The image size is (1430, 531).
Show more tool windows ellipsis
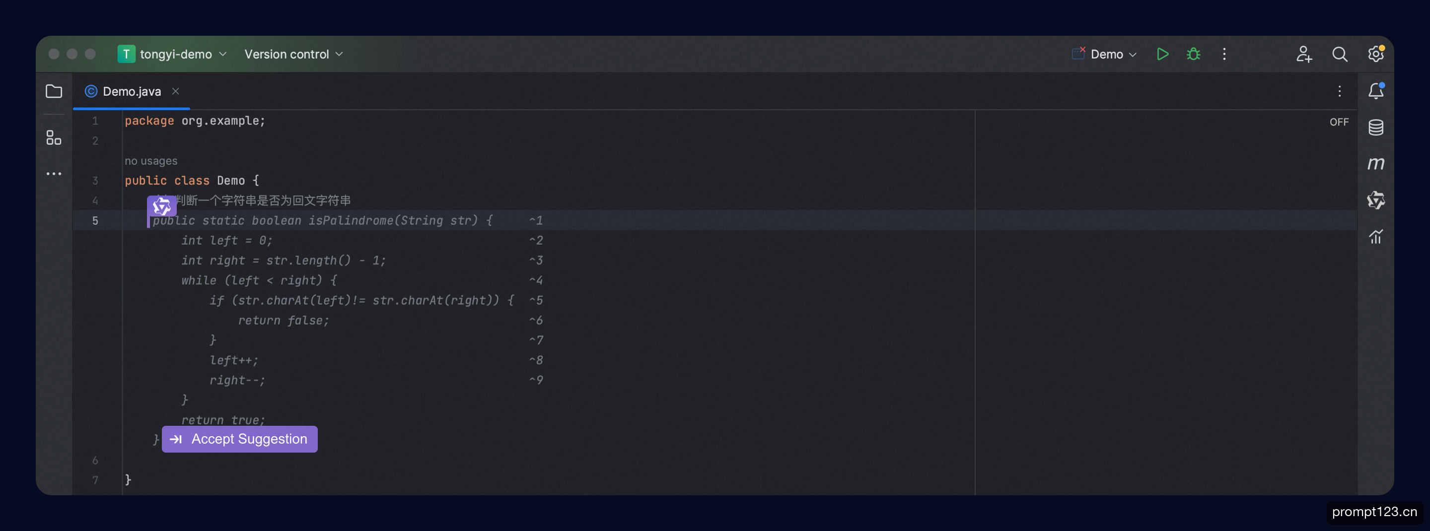[x=54, y=174]
